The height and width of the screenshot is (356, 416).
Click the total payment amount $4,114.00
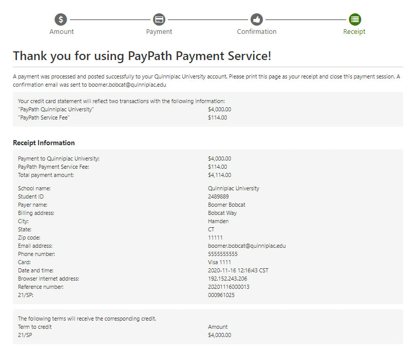pos(219,175)
